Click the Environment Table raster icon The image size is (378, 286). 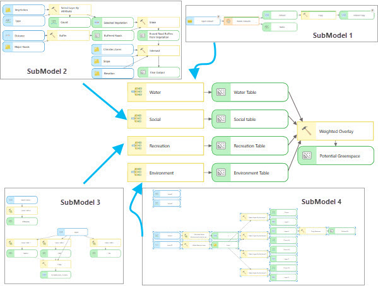pos(221,173)
